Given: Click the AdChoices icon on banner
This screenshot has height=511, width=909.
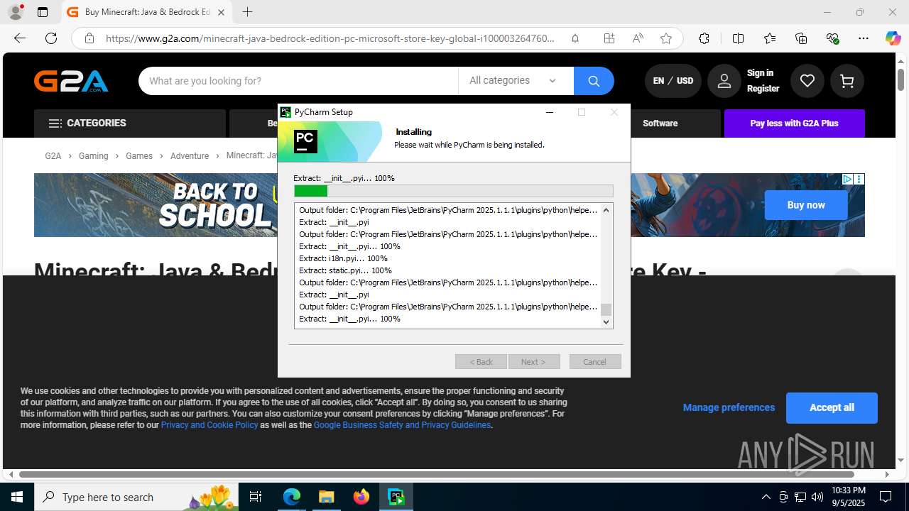Looking at the screenshot, I should (x=847, y=179).
